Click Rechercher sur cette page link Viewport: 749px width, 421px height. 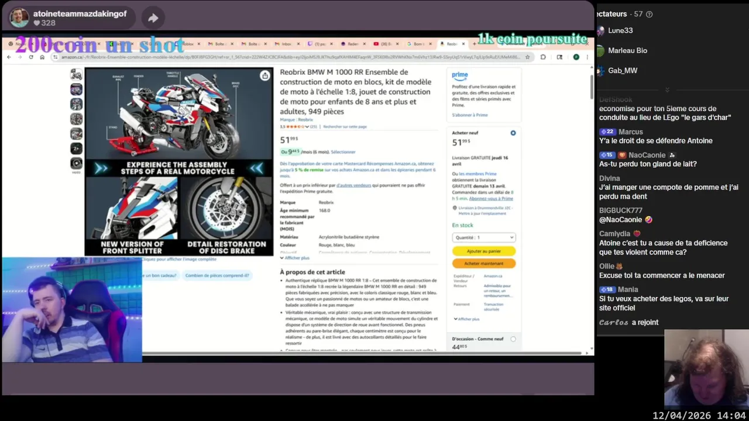(x=345, y=126)
